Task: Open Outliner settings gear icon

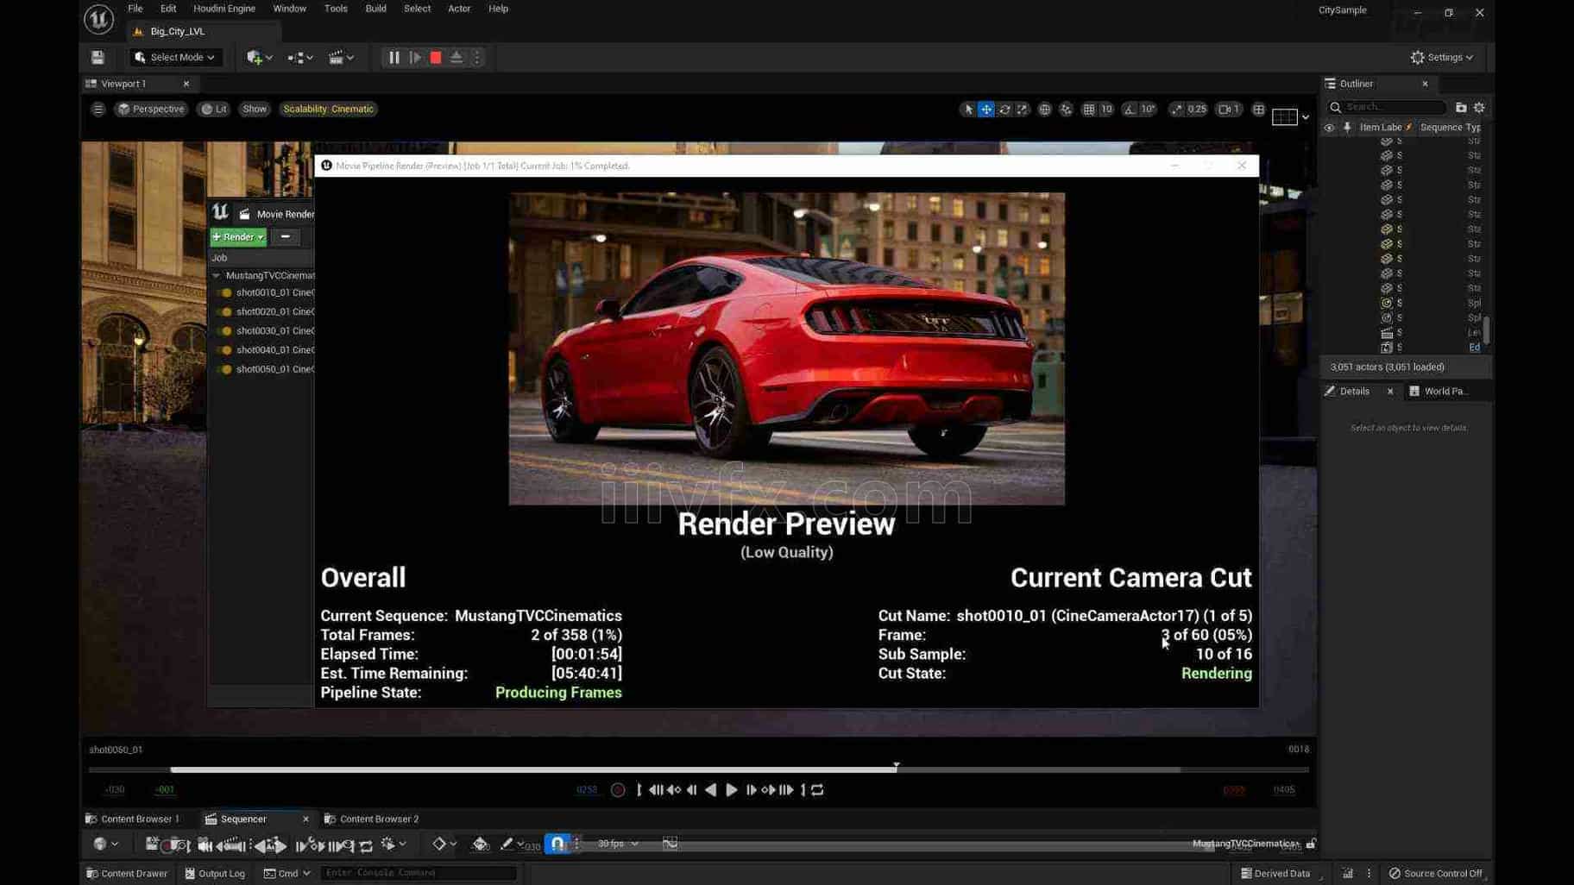Action: point(1479,108)
